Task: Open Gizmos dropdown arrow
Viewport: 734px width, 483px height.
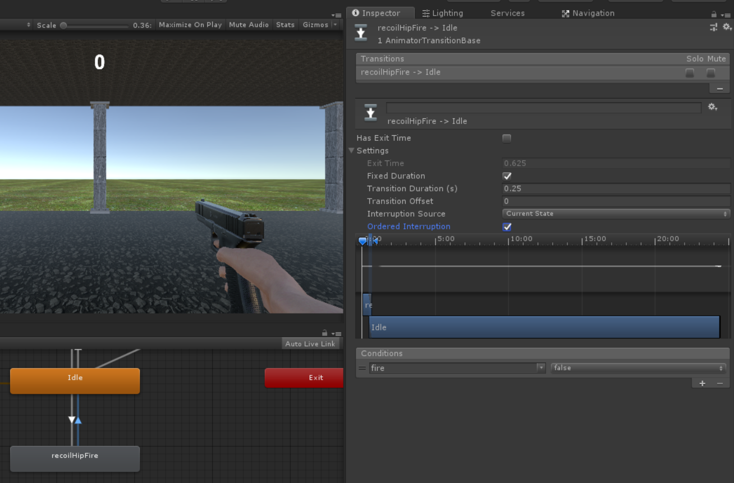Action: pyautogui.click(x=335, y=25)
